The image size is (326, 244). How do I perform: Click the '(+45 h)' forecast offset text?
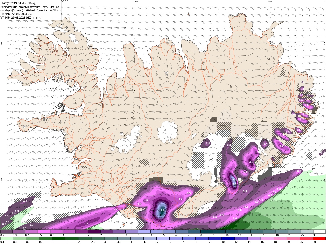click(x=36, y=18)
